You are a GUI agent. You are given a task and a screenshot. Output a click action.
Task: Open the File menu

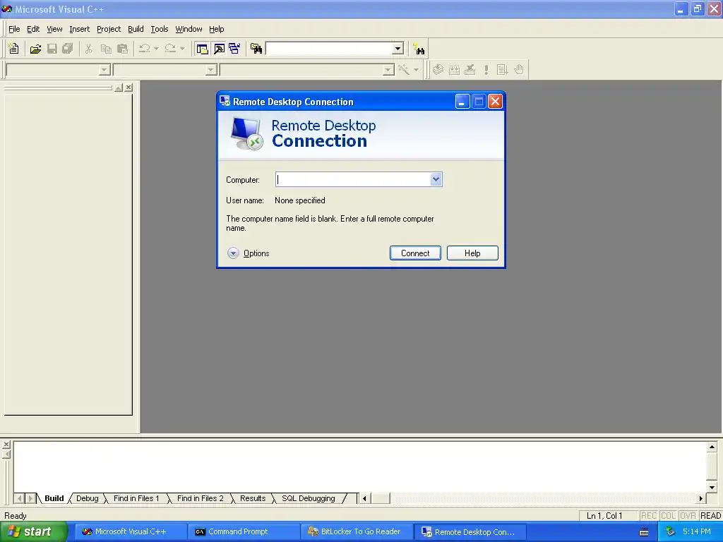pos(14,29)
